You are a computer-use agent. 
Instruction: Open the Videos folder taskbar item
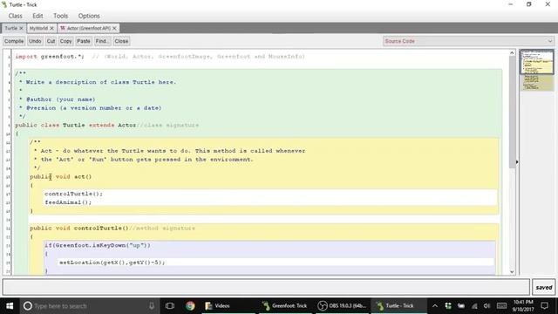coord(229,306)
